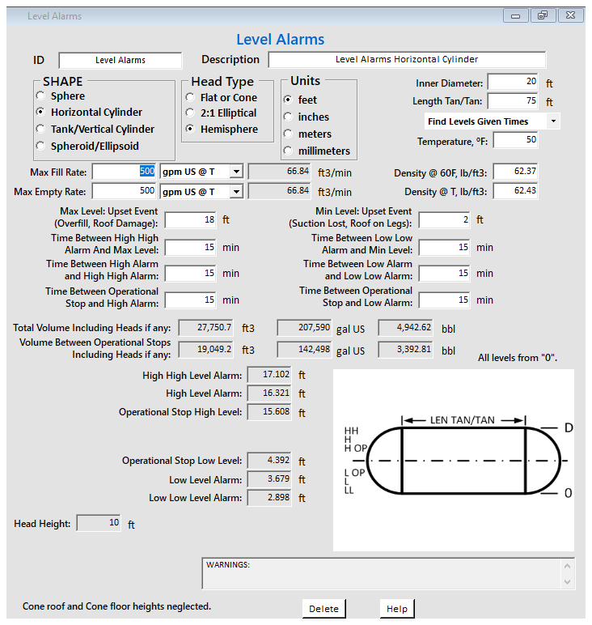
Task: Click inside the WARNINGS text box
Action: [x=382, y=573]
